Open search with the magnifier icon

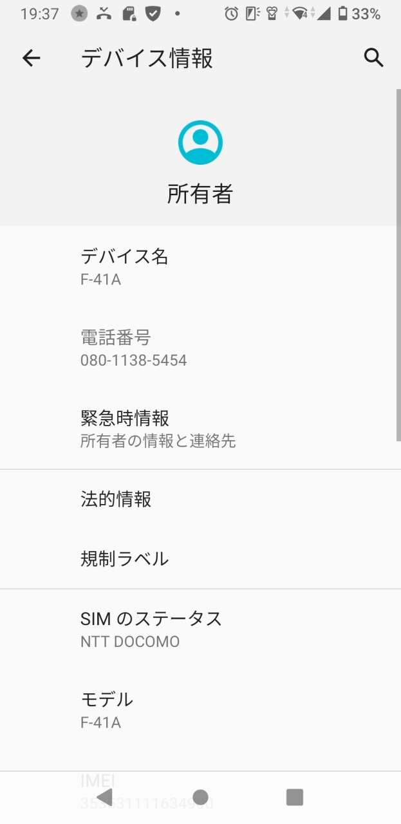point(373,58)
